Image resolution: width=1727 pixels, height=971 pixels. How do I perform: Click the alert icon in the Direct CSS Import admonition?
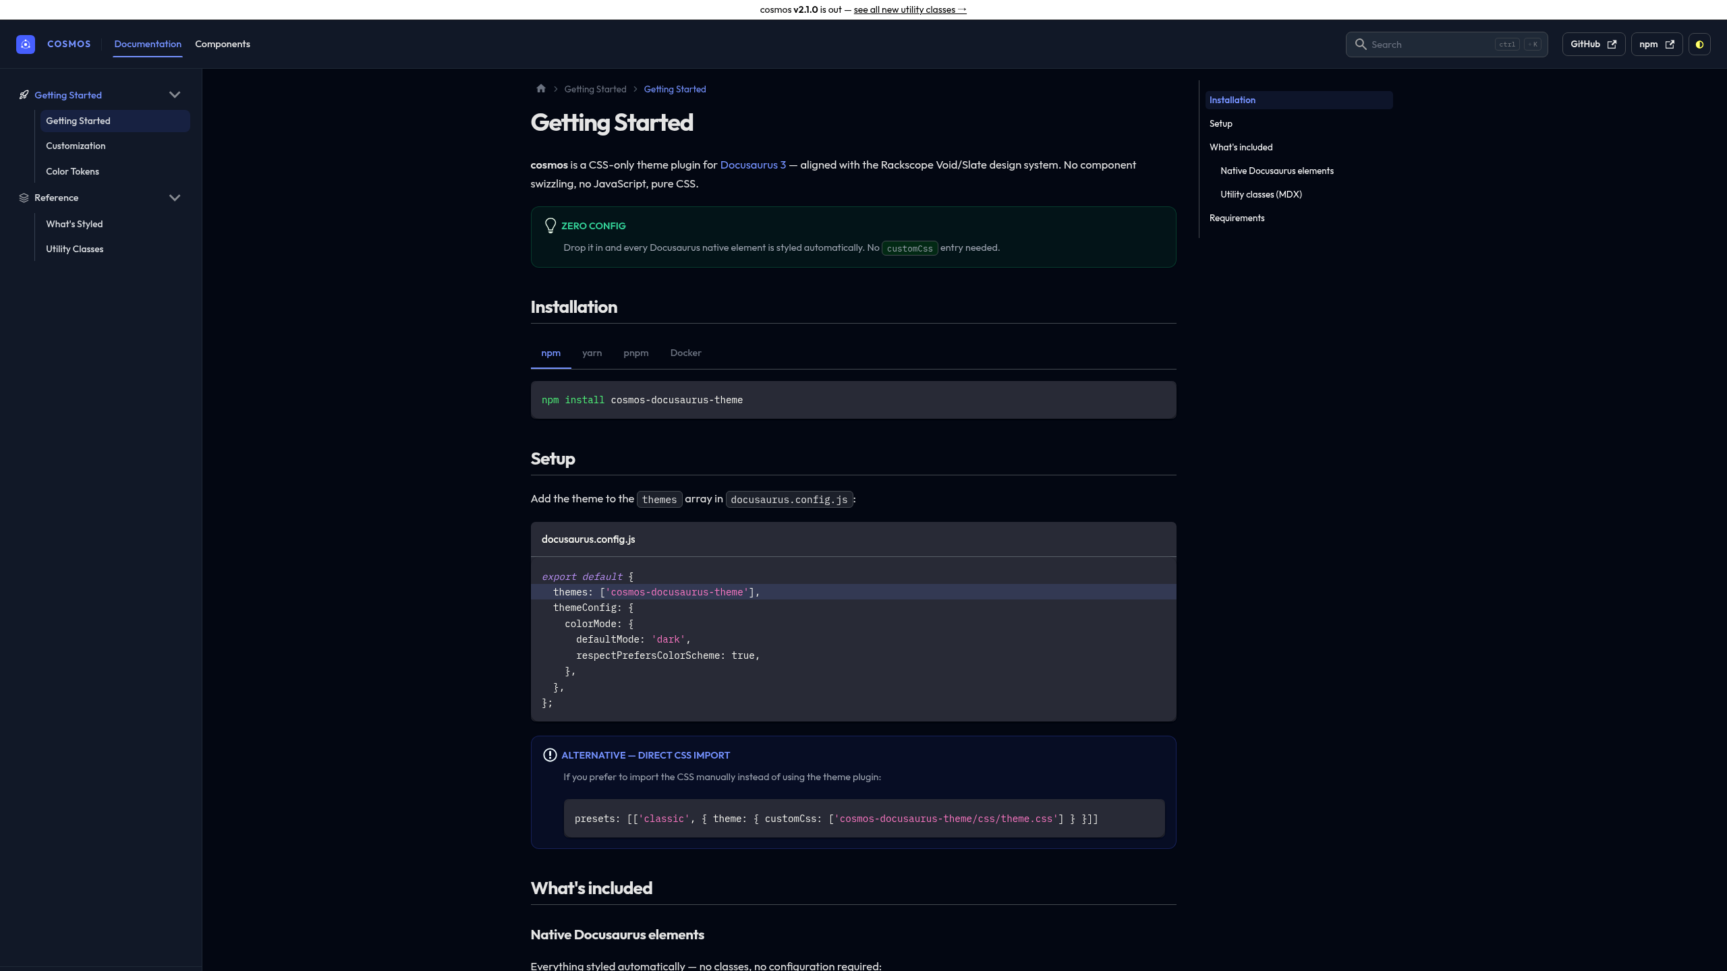click(550, 755)
